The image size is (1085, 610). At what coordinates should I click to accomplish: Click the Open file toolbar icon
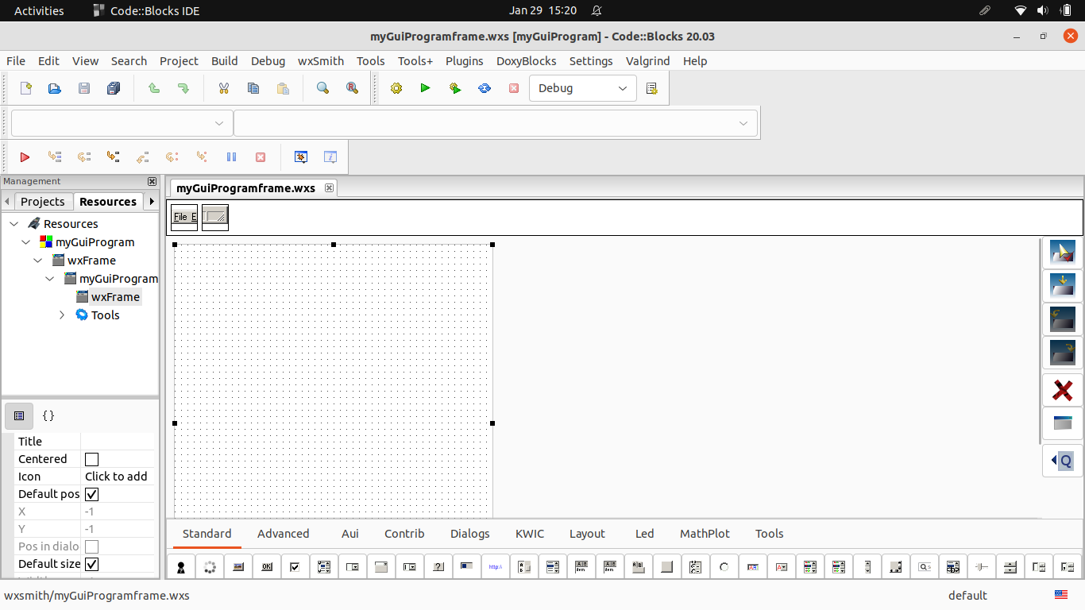point(55,88)
